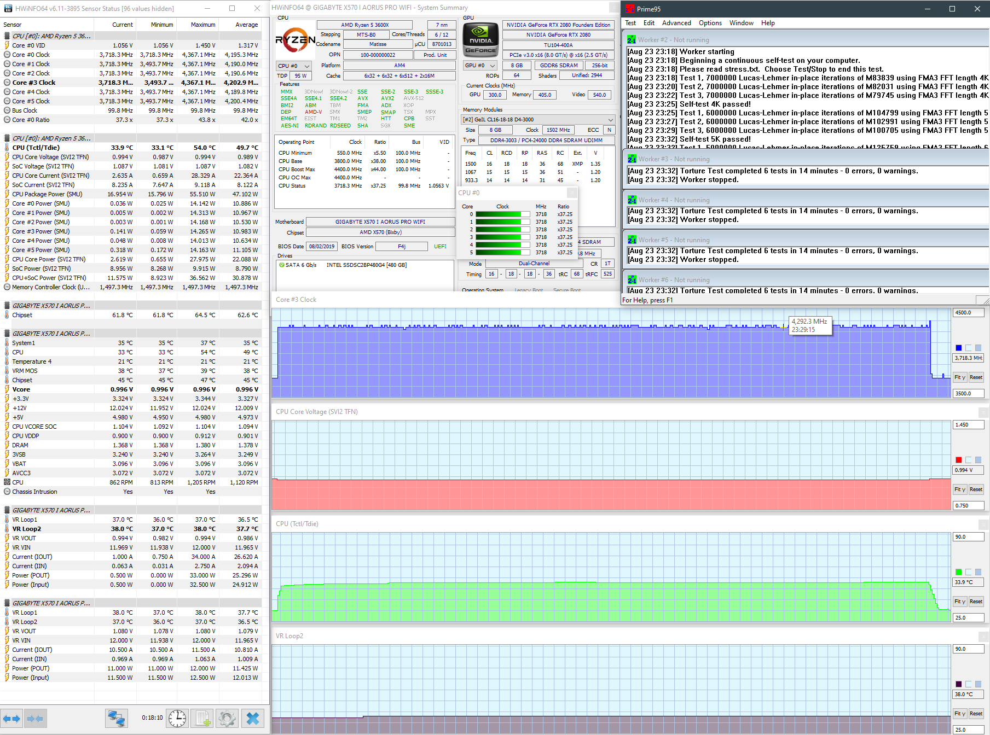Click the 0.750 min field on Core Voltage graph
Viewport: 990px width, 735px height.
pyautogui.click(x=969, y=506)
